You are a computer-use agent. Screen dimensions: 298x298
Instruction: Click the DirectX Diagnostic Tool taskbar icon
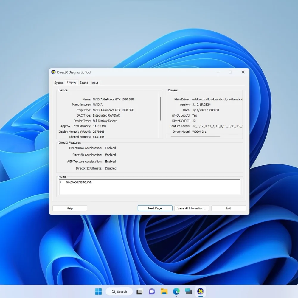coord(201,291)
